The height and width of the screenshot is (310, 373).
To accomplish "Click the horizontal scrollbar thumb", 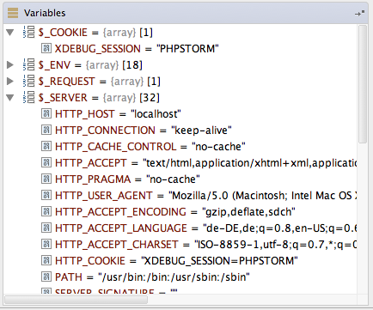I will 76,300.
